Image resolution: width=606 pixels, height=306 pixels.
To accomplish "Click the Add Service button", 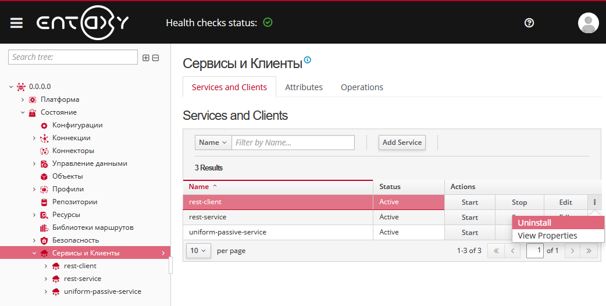I will pyautogui.click(x=402, y=143).
